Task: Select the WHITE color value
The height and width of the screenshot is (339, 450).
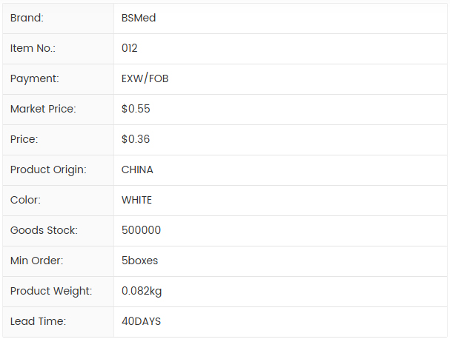Action: pos(136,200)
